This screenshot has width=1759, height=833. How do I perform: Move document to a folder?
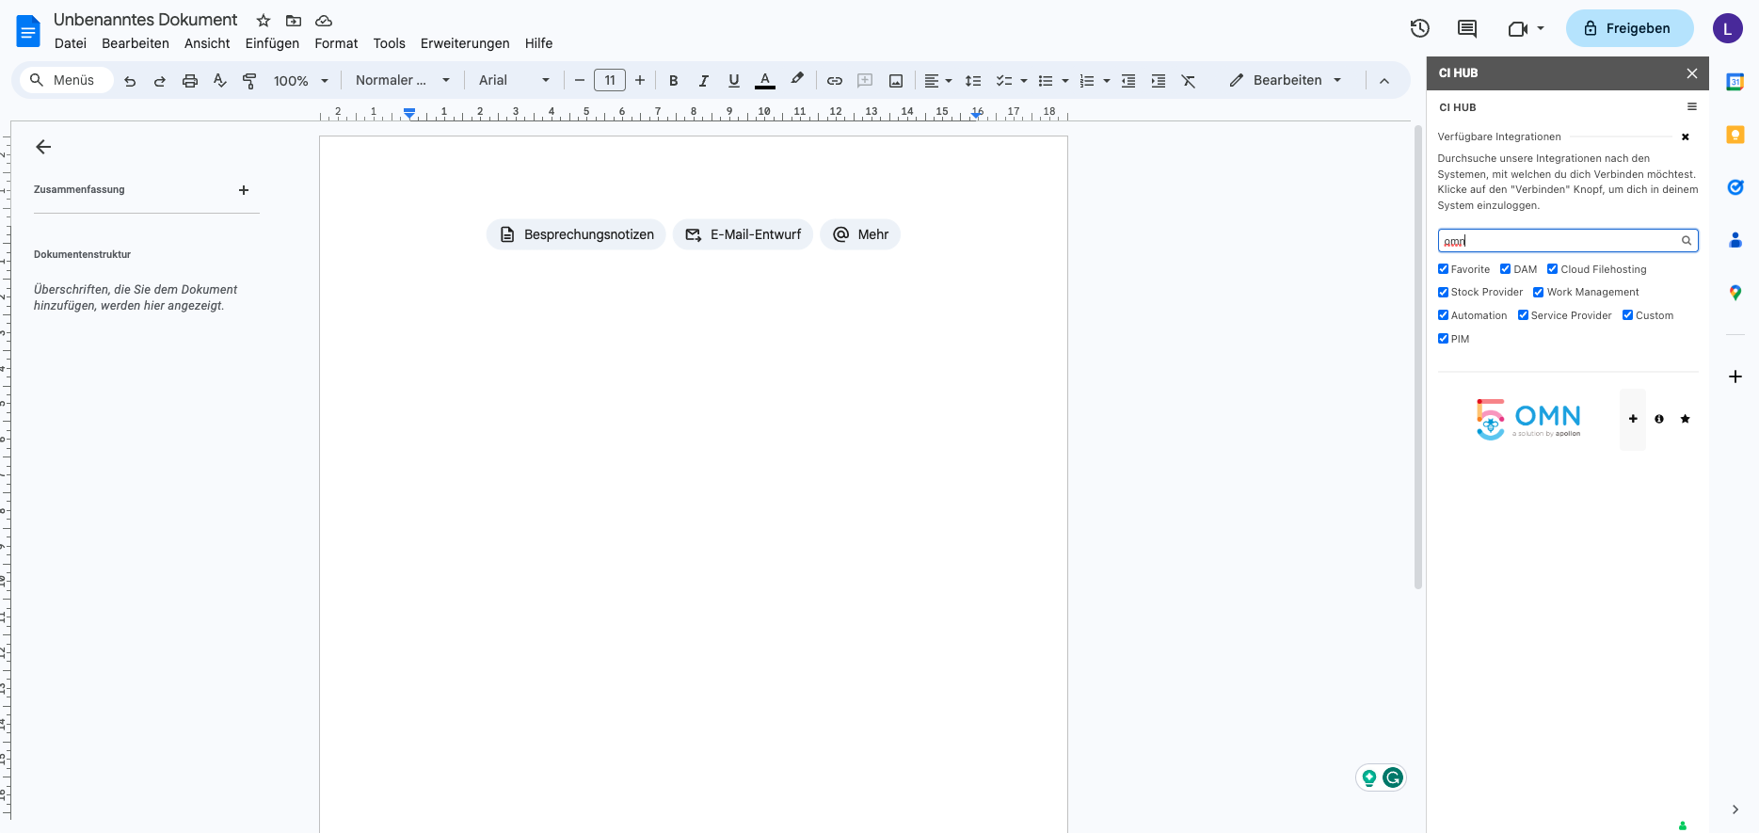[x=294, y=21]
